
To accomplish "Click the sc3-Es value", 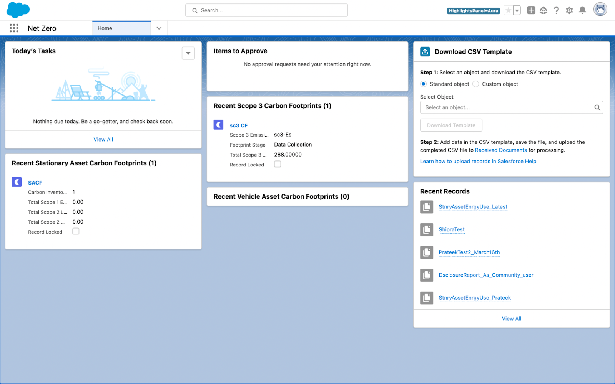I will point(283,135).
